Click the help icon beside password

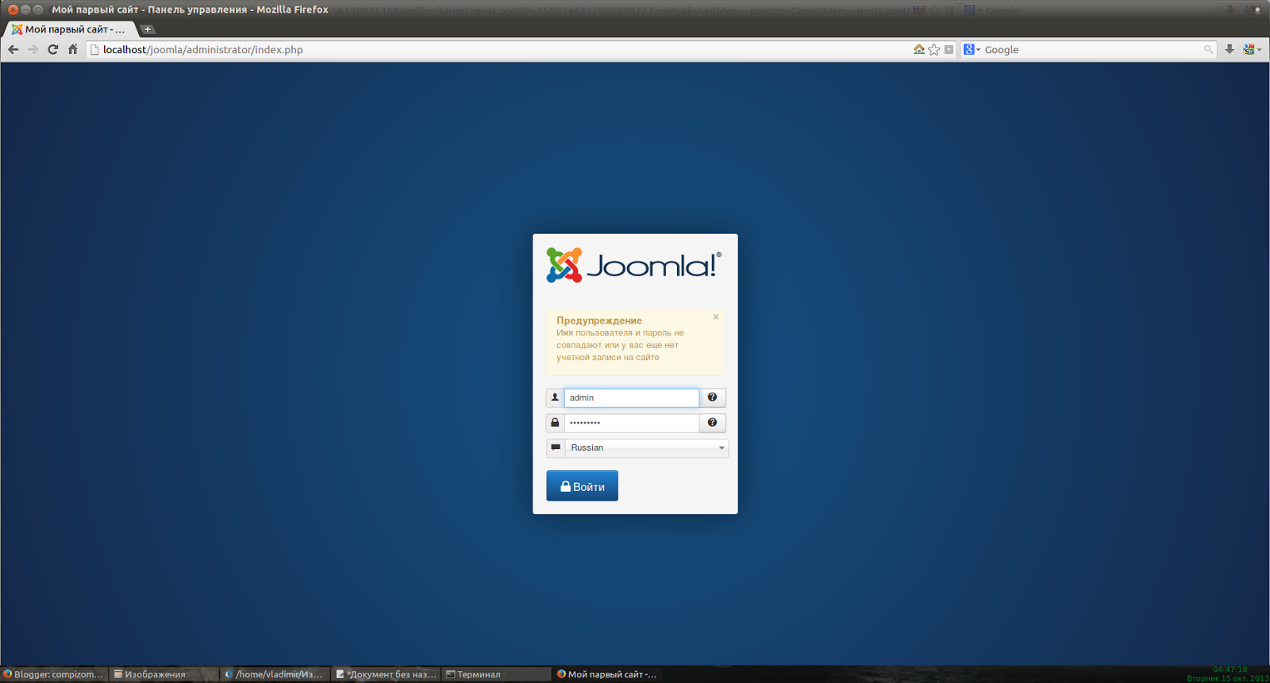[712, 423]
